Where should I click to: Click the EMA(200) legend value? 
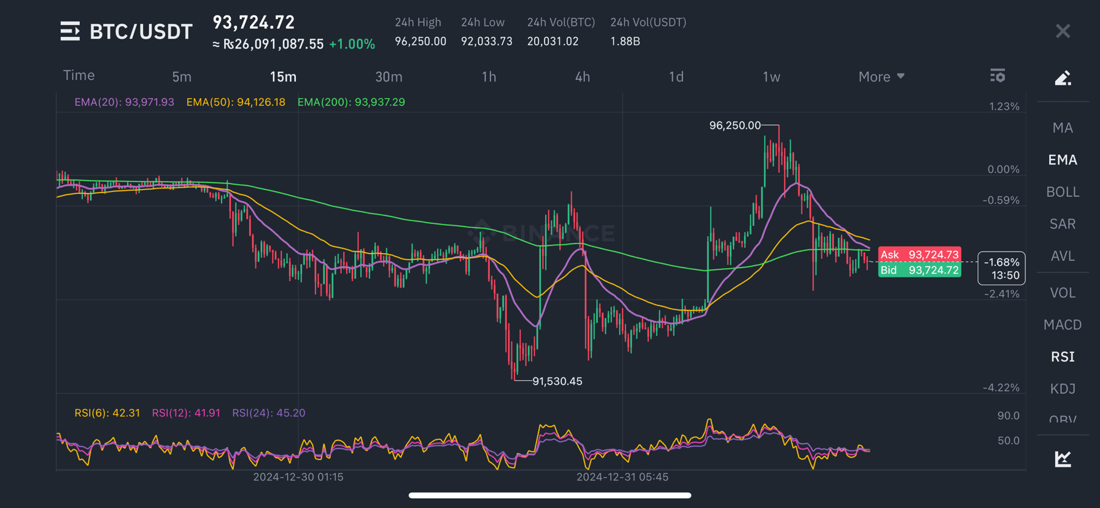[351, 102]
